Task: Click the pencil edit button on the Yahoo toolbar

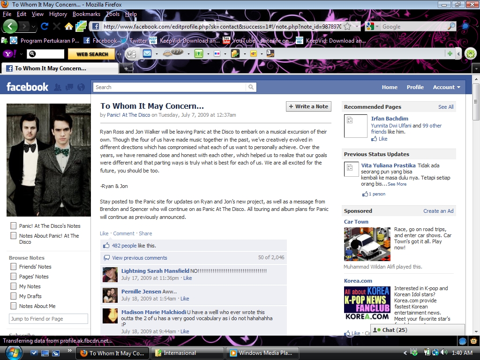Action: coord(131,53)
